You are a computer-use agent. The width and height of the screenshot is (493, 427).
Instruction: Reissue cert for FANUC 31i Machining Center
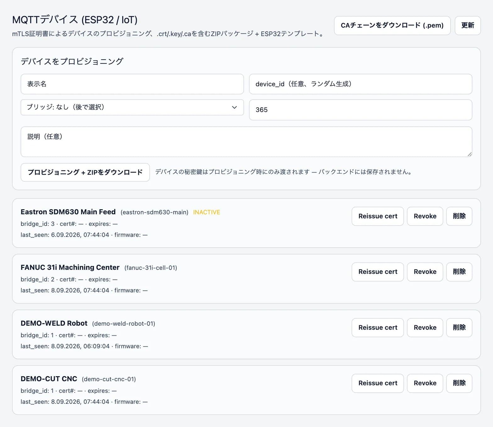click(x=378, y=272)
